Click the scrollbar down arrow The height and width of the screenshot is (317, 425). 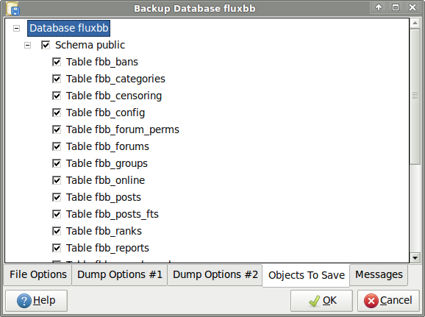[x=415, y=258]
